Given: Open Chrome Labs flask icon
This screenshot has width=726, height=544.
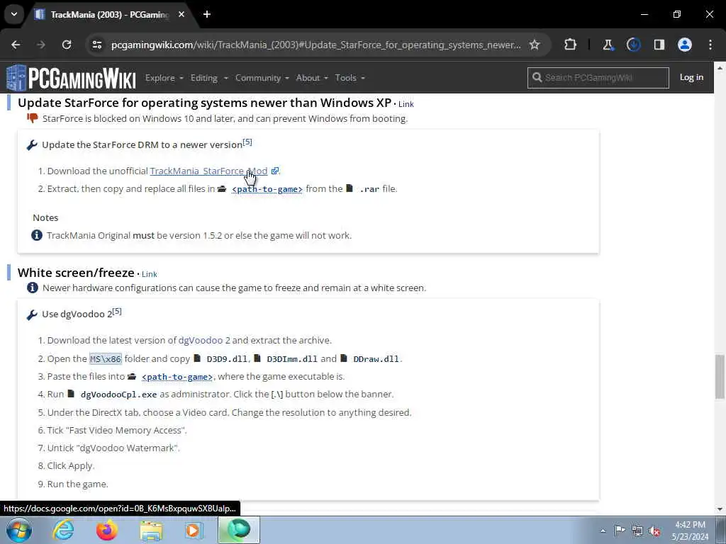Looking at the screenshot, I should (x=608, y=45).
